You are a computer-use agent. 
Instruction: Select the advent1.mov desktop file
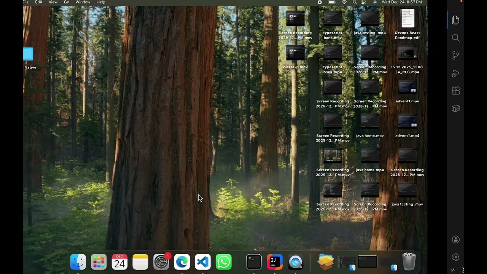click(407, 88)
